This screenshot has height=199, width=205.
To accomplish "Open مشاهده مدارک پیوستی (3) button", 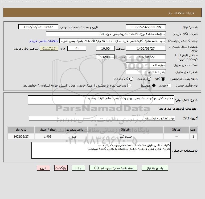I will pyautogui.click(x=113, y=168).
